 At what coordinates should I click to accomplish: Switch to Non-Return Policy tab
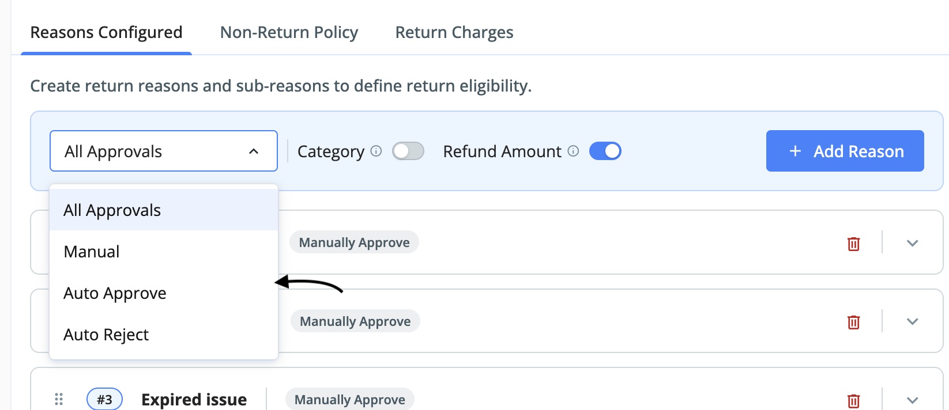coord(289,32)
